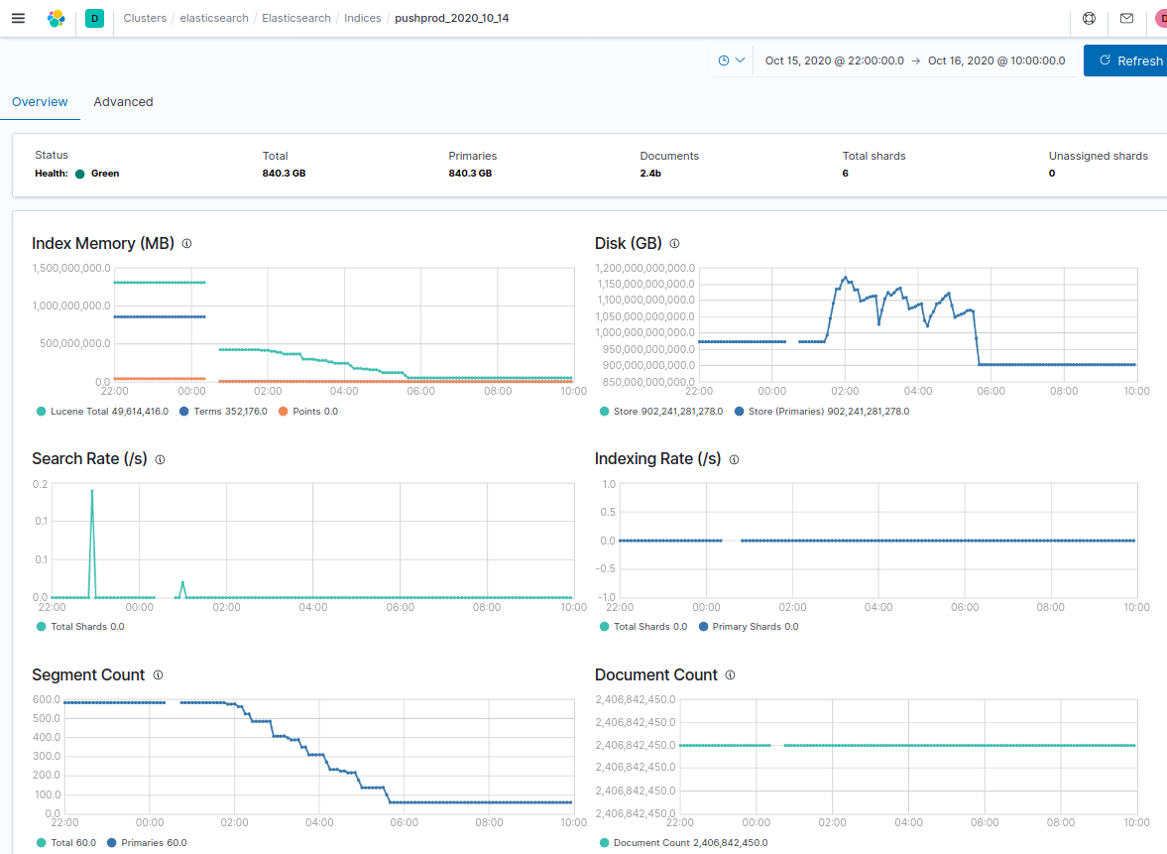Open the help menu lifebuoy icon
The width and height of the screenshot is (1167, 854).
point(1089,18)
